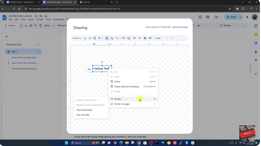Open the 100% zoom dropdown

(48, 25)
